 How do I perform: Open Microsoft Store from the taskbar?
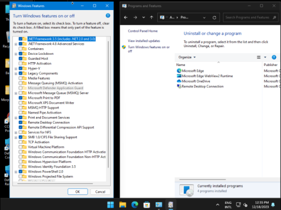(147, 205)
